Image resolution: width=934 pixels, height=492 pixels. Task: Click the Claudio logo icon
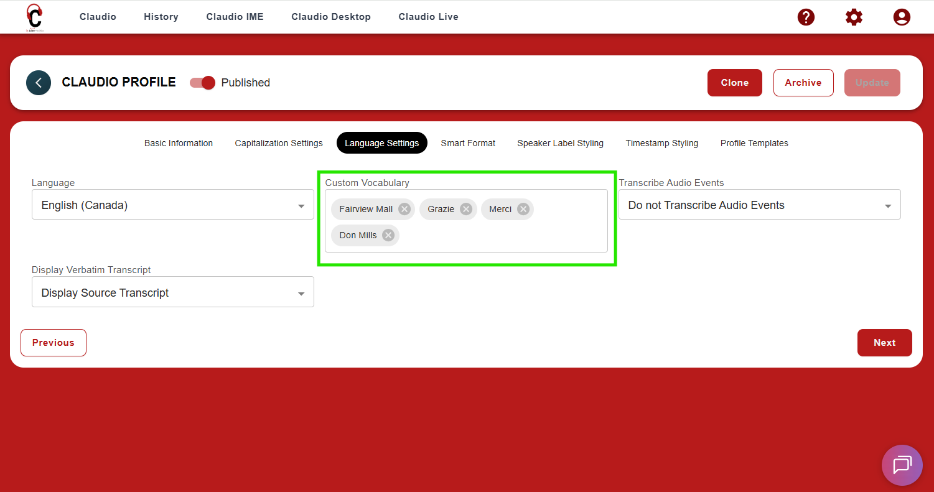(34, 17)
